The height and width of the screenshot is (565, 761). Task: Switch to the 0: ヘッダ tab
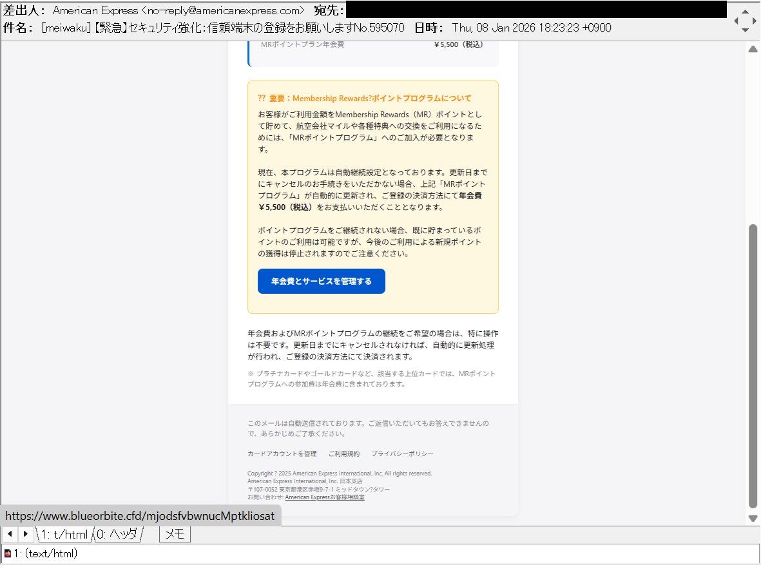(117, 535)
